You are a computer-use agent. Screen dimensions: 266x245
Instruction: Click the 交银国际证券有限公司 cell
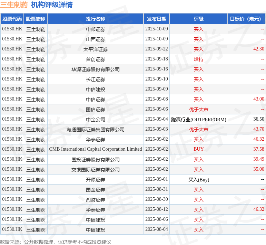point(96,170)
